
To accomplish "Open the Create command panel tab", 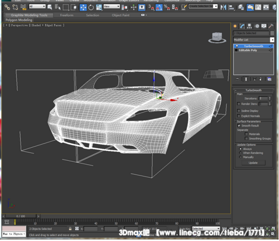I will point(235,26).
